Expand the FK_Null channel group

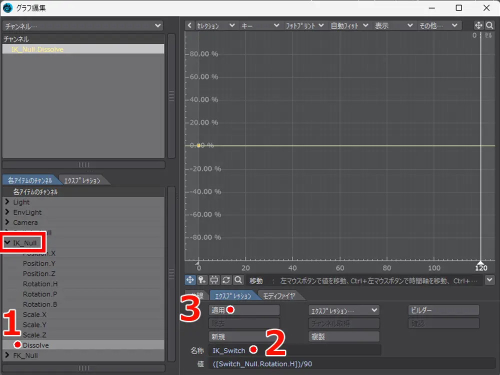point(7,355)
